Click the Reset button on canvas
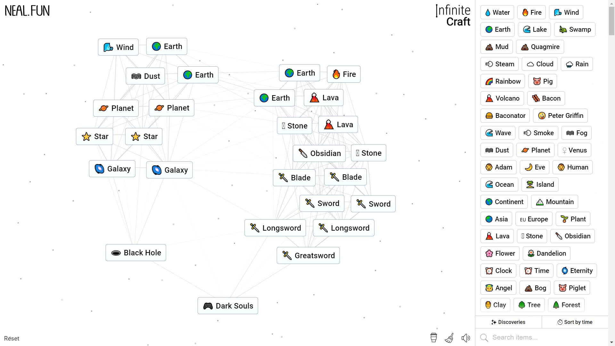 12,338
